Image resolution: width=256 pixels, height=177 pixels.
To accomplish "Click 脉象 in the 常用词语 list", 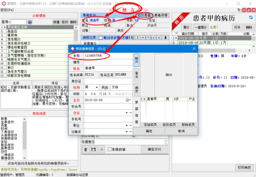I will tap(4, 119).
